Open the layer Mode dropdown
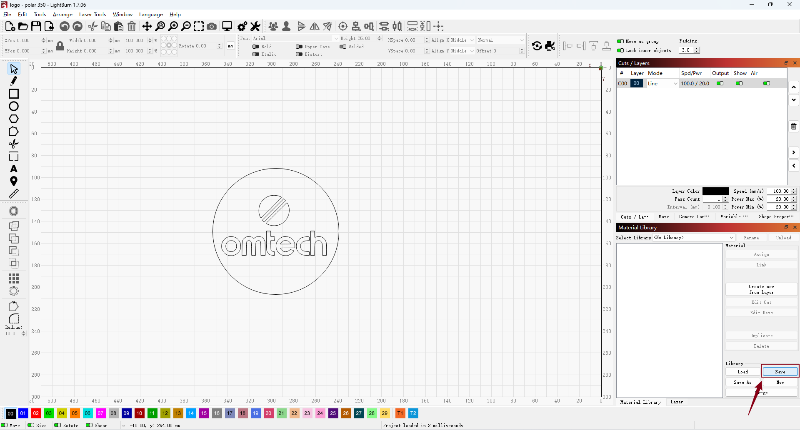Screen dimensions: 800x430 pos(662,83)
